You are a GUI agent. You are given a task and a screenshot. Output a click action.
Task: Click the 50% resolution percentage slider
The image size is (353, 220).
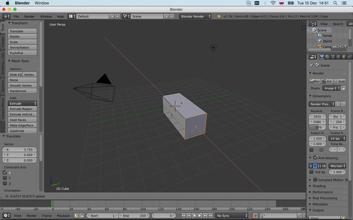coord(317,127)
